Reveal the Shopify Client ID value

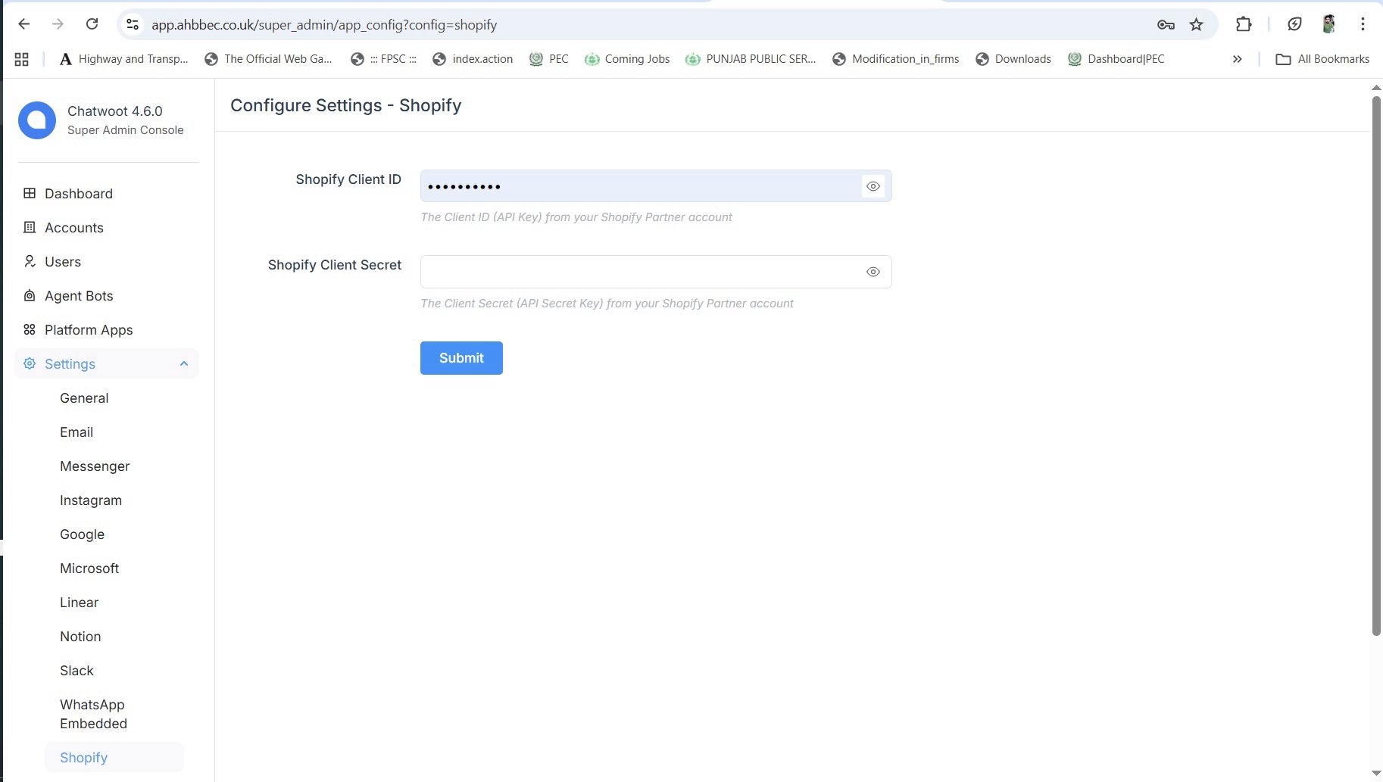[873, 186]
